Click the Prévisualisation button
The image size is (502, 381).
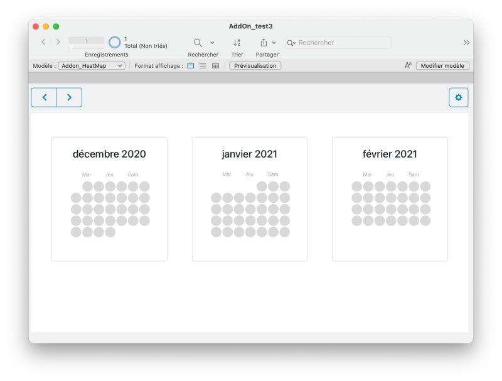tap(255, 66)
